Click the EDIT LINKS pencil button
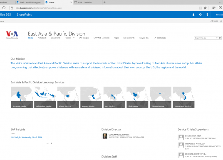 [x=160, y=38]
